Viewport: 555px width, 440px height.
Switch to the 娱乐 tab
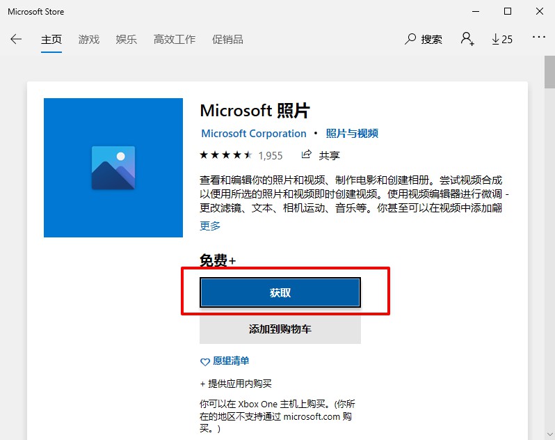click(x=127, y=39)
